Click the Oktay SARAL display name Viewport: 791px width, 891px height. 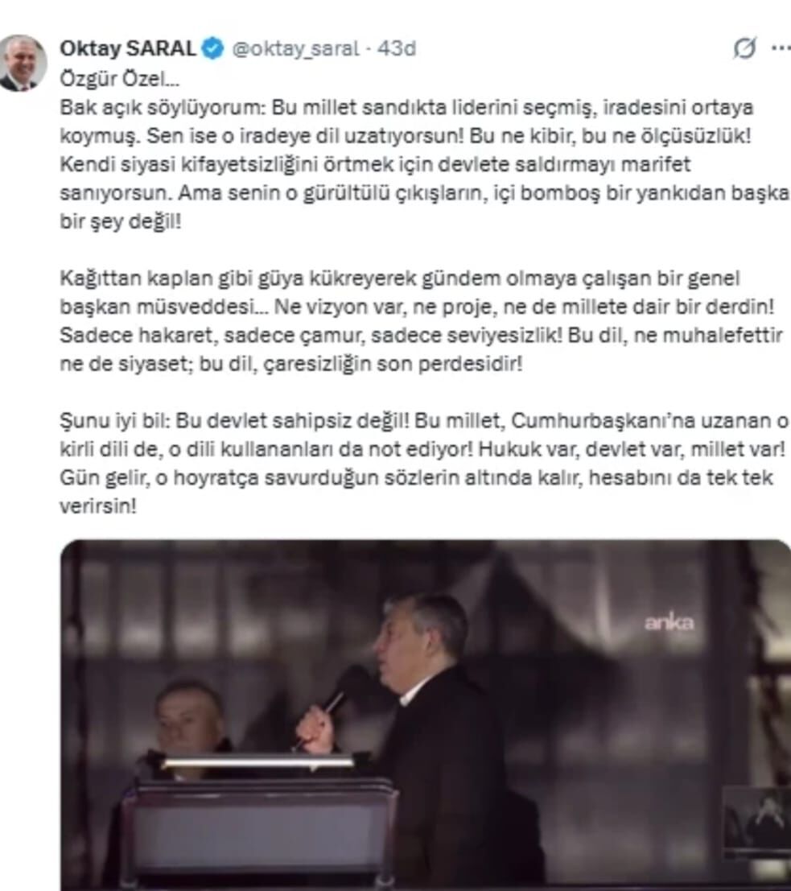pyautogui.click(x=128, y=48)
